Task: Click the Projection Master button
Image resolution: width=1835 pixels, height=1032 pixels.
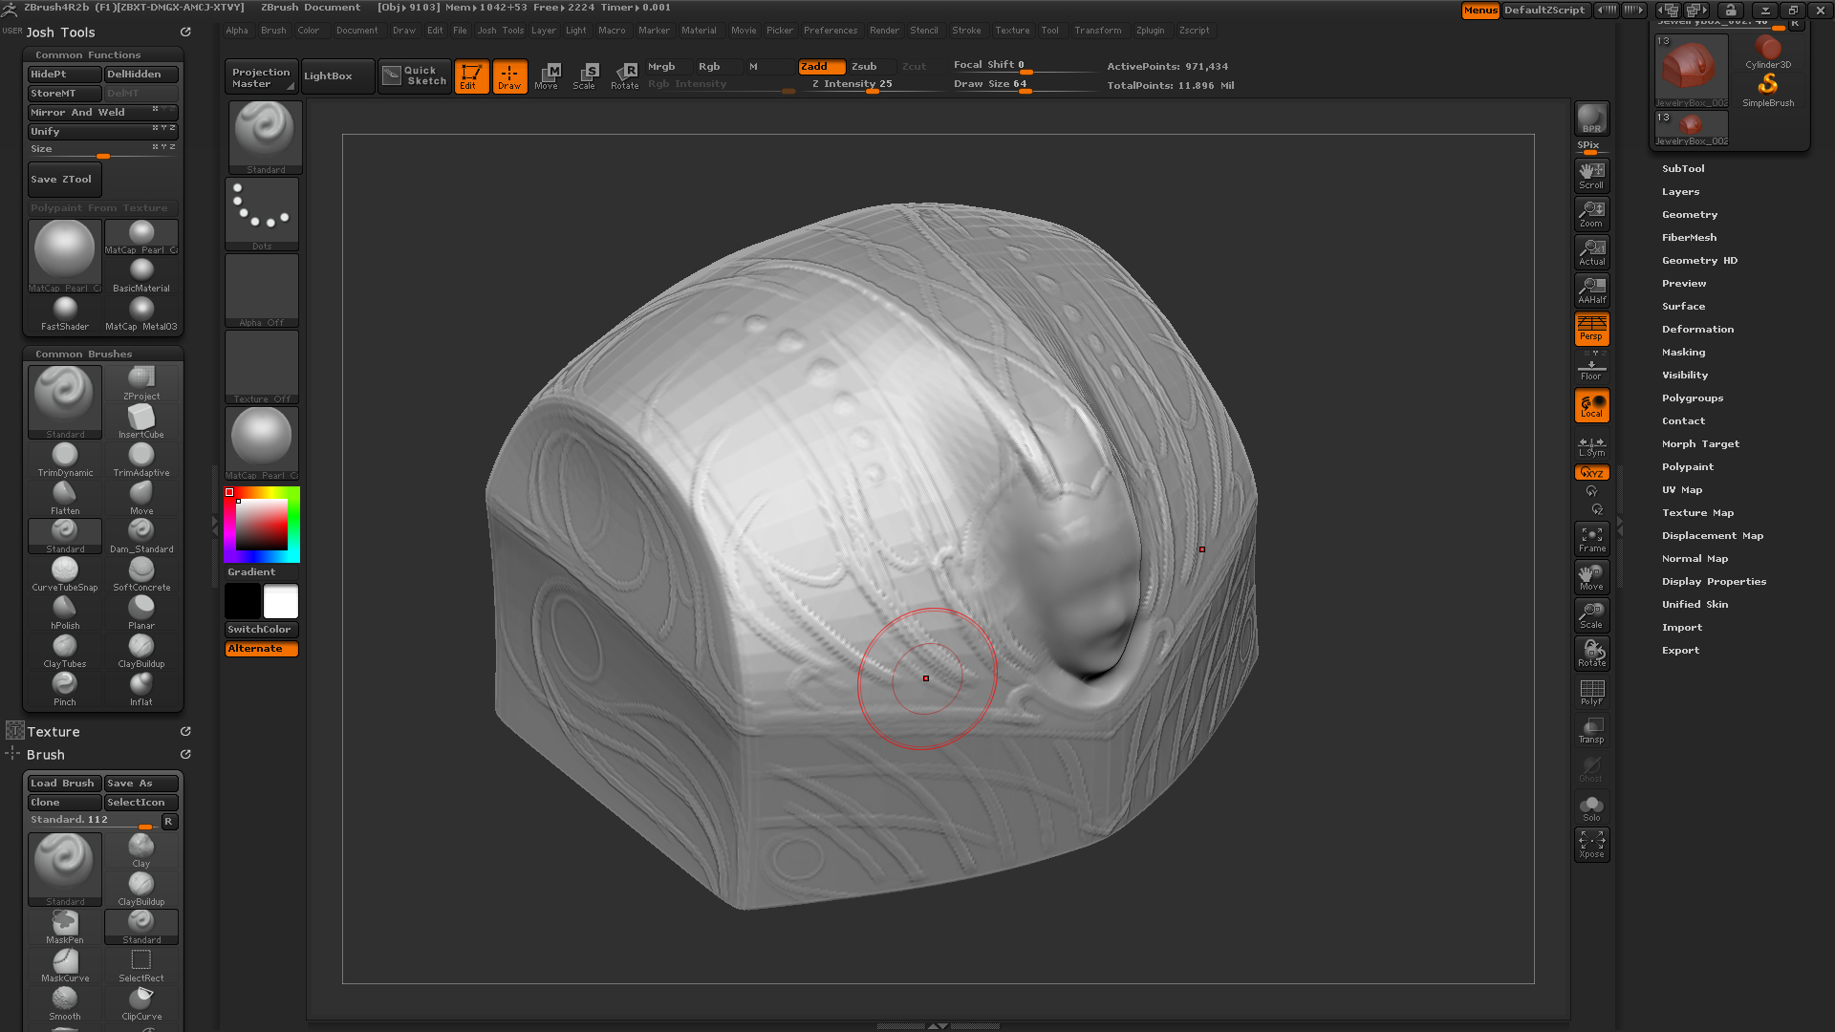Action: [x=261, y=76]
